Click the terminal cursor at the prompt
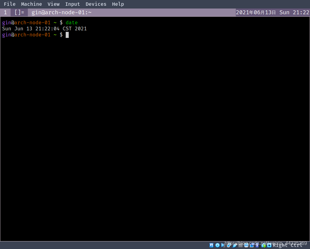 click(x=67, y=35)
